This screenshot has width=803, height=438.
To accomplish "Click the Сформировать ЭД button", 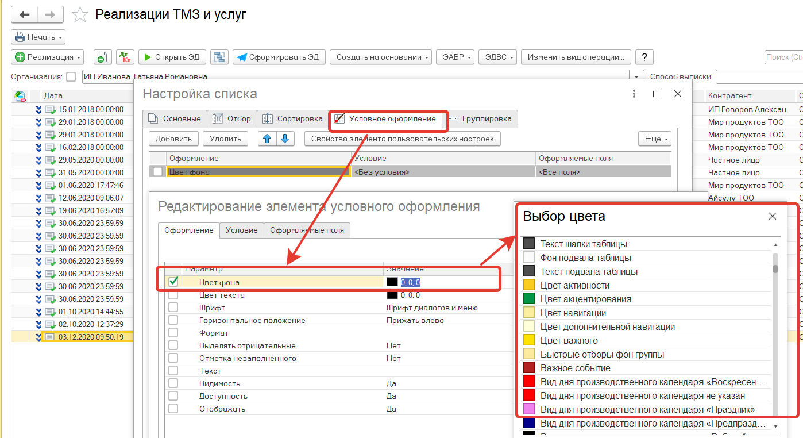I will coord(279,57).
